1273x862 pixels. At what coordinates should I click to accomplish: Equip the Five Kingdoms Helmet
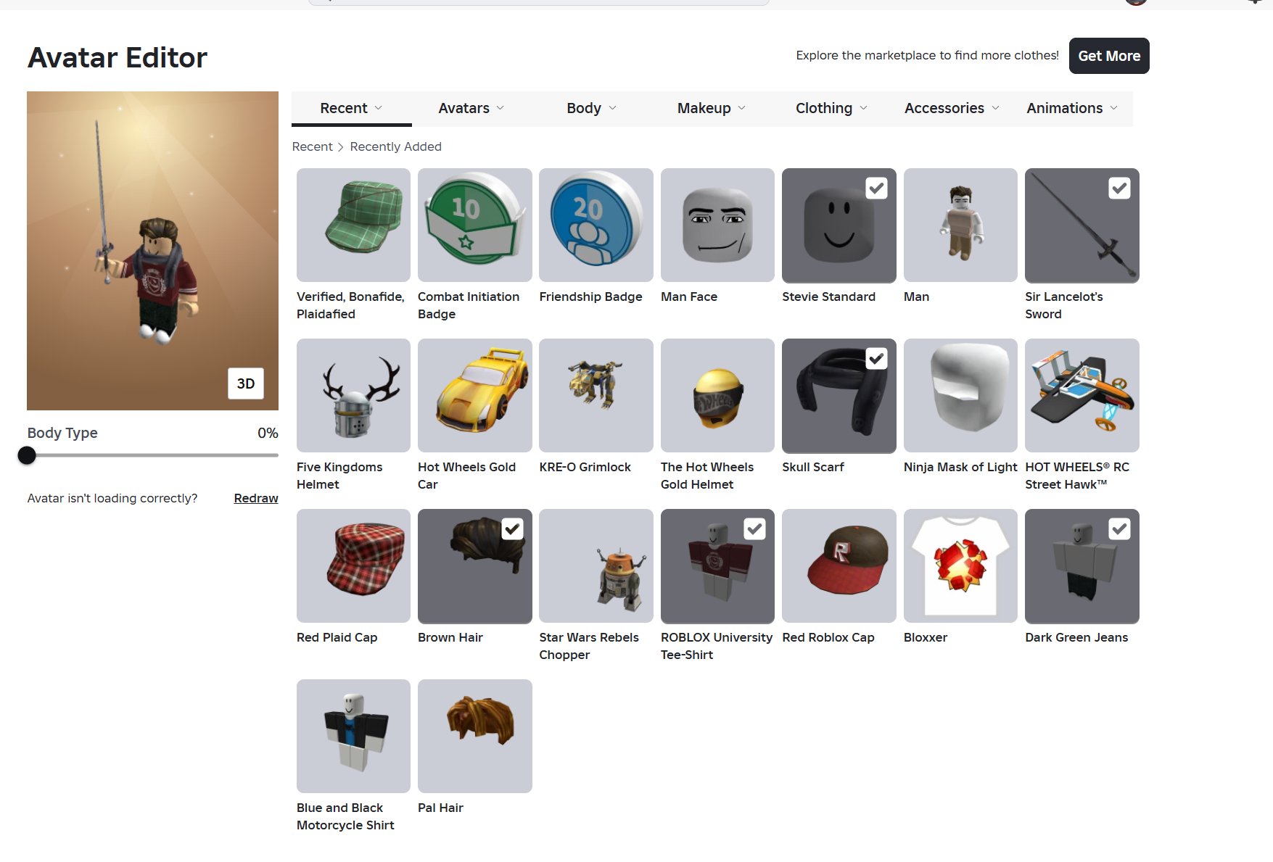pyautogui.click(x=353, y=396)
